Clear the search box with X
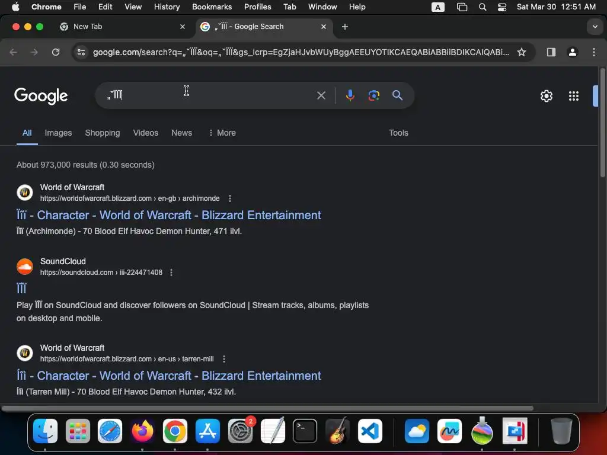 click(x=321, y=95)
